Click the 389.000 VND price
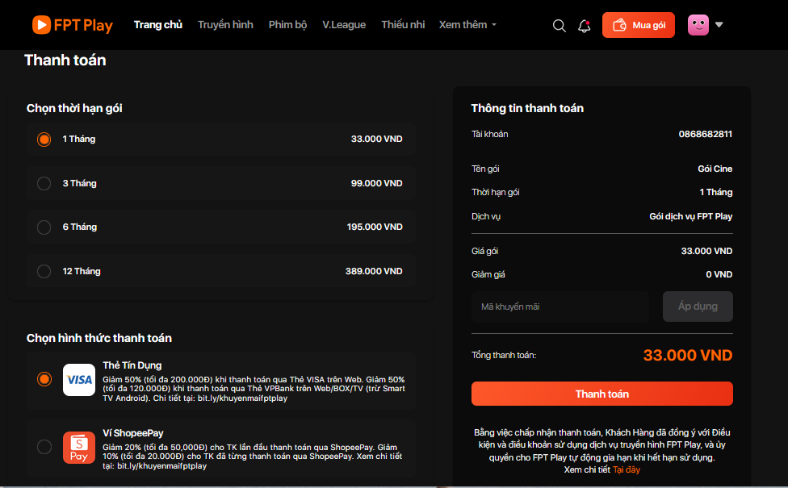The image size is (788, 488). pyautogui.click(x=374, y=271)
